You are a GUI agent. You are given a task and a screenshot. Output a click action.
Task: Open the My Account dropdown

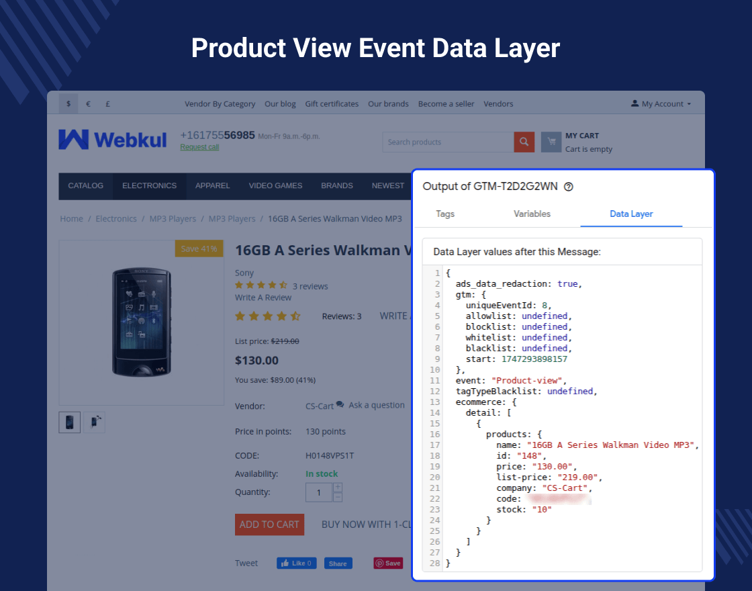click(x=661, y=103)
